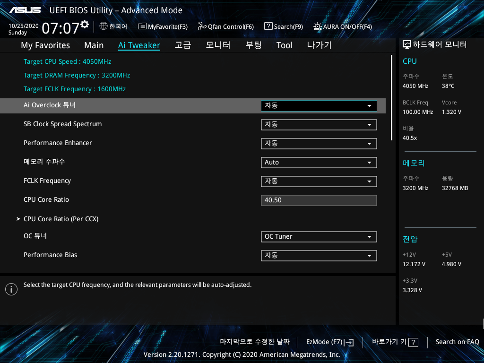Screen dimensions: 484x363
Task: Open Performance Bias dropdown
Action: pyautogui.click(x=319, y=256)
